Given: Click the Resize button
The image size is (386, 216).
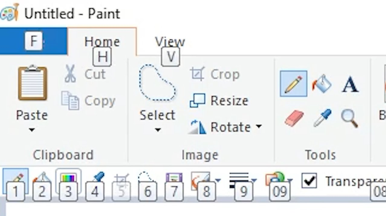Looking at the screenshot, I should 219,101.
